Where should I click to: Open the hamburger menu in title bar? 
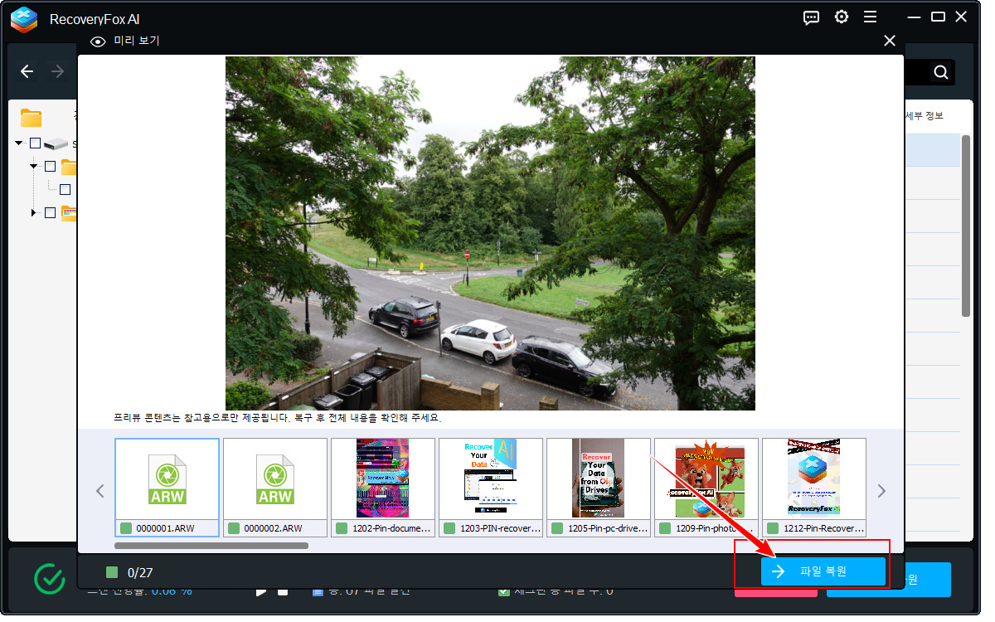click(870, 17)
